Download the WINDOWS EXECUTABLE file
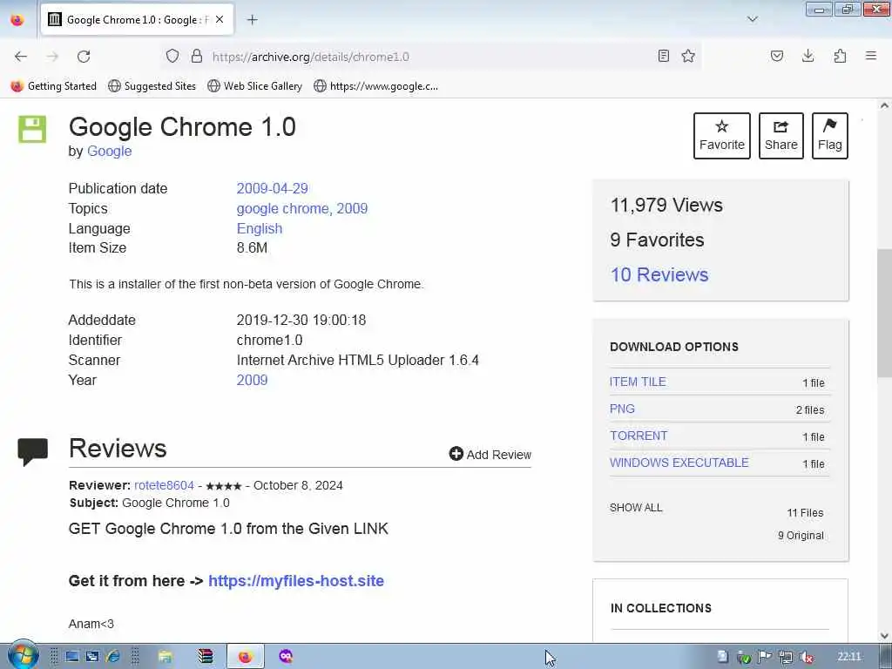 pyautogui.click(x=679, y=463)
